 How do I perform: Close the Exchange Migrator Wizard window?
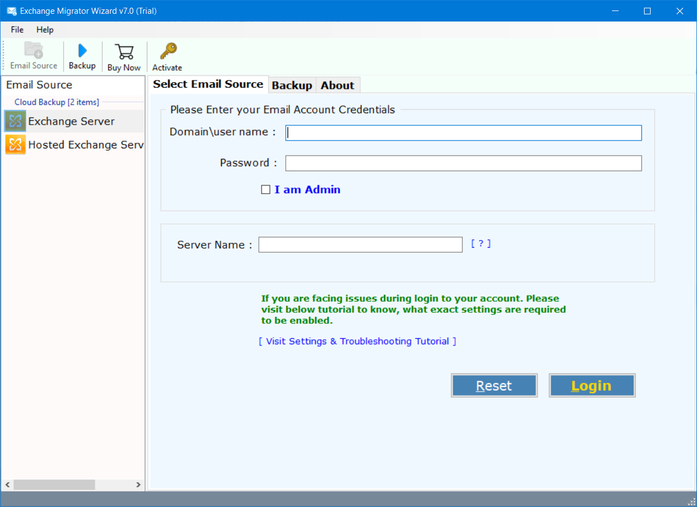pyautogui.click(x=679, y=11)
